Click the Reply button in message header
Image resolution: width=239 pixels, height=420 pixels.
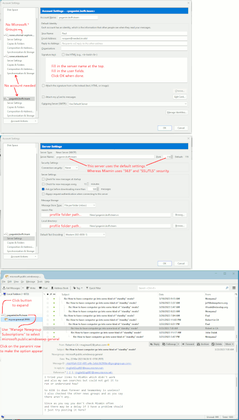(x=155, y=344)
